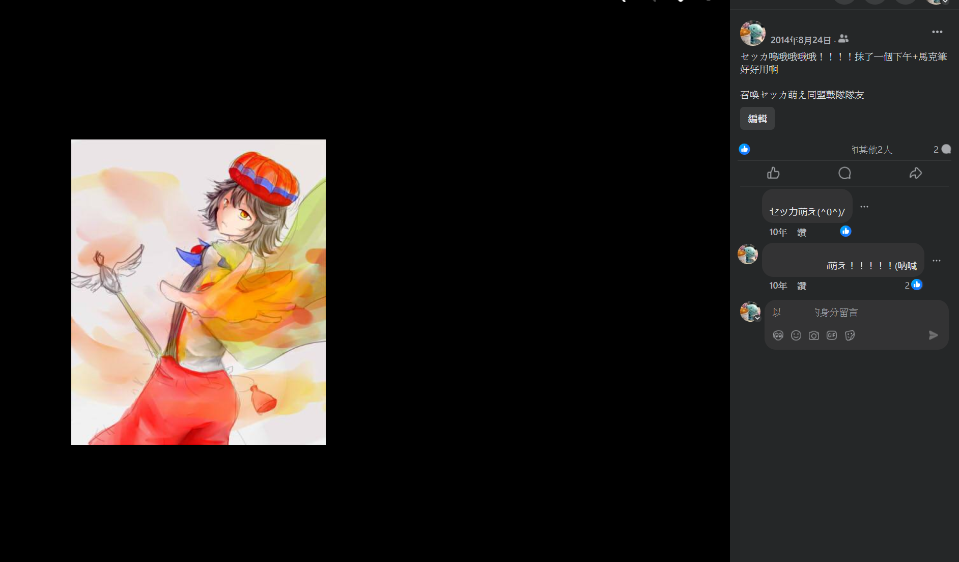Screen dimensions: 959x562
Task: Focus the comment input field 身分留言
Action: click(x=857, y=312)
